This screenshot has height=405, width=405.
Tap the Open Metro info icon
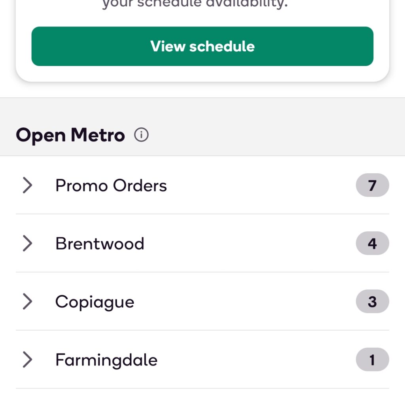pos(141,135)
